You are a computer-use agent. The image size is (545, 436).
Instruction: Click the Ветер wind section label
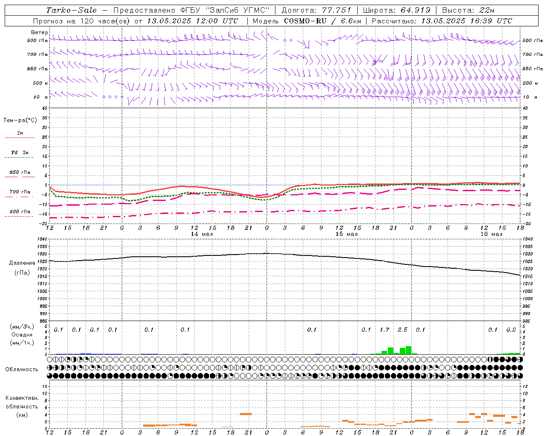click(39, 32)
